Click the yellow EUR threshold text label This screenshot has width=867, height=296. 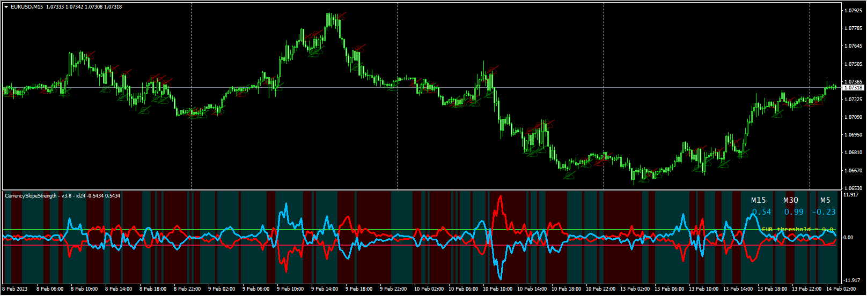pyautogui.click(x=797, y=229)
